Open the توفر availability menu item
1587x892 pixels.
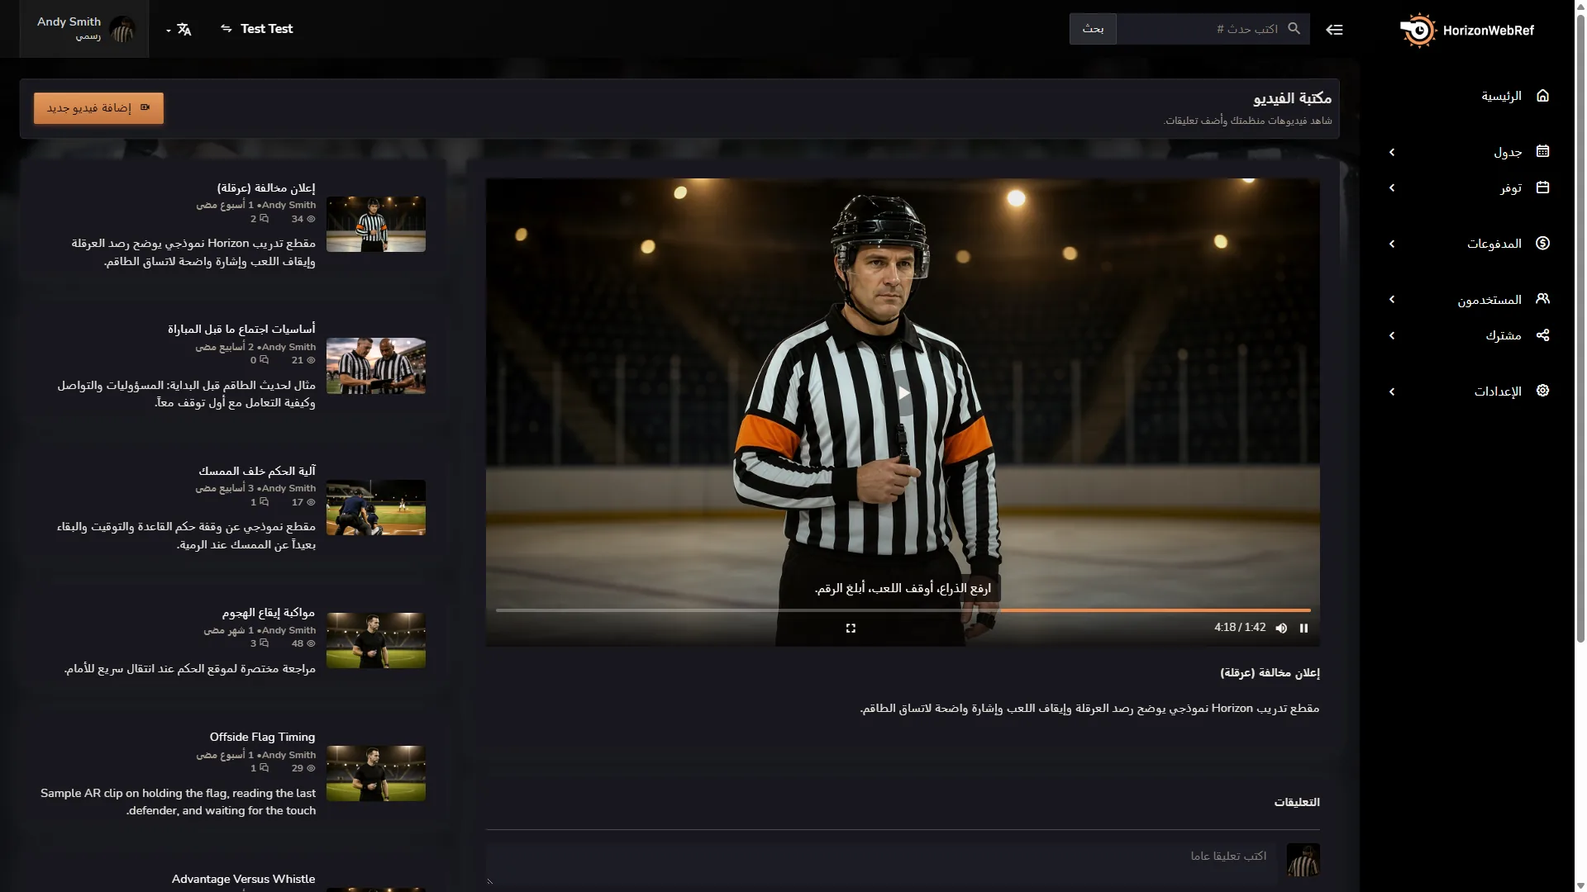1511,188
